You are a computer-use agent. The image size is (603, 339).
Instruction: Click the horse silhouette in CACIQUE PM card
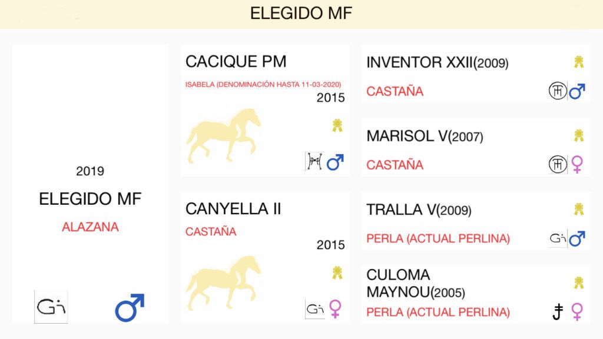[223, 135]
